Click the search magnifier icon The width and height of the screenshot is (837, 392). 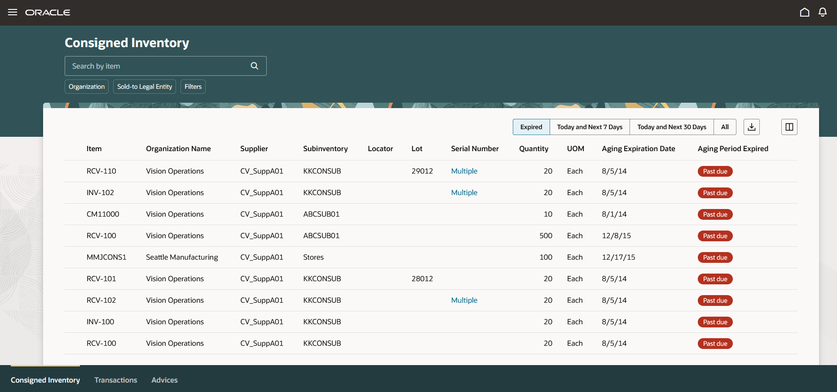pos(254,66)
